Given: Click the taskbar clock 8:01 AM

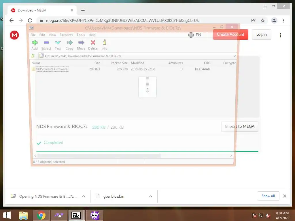Looking at the screenshot, I should click(282, 215).
